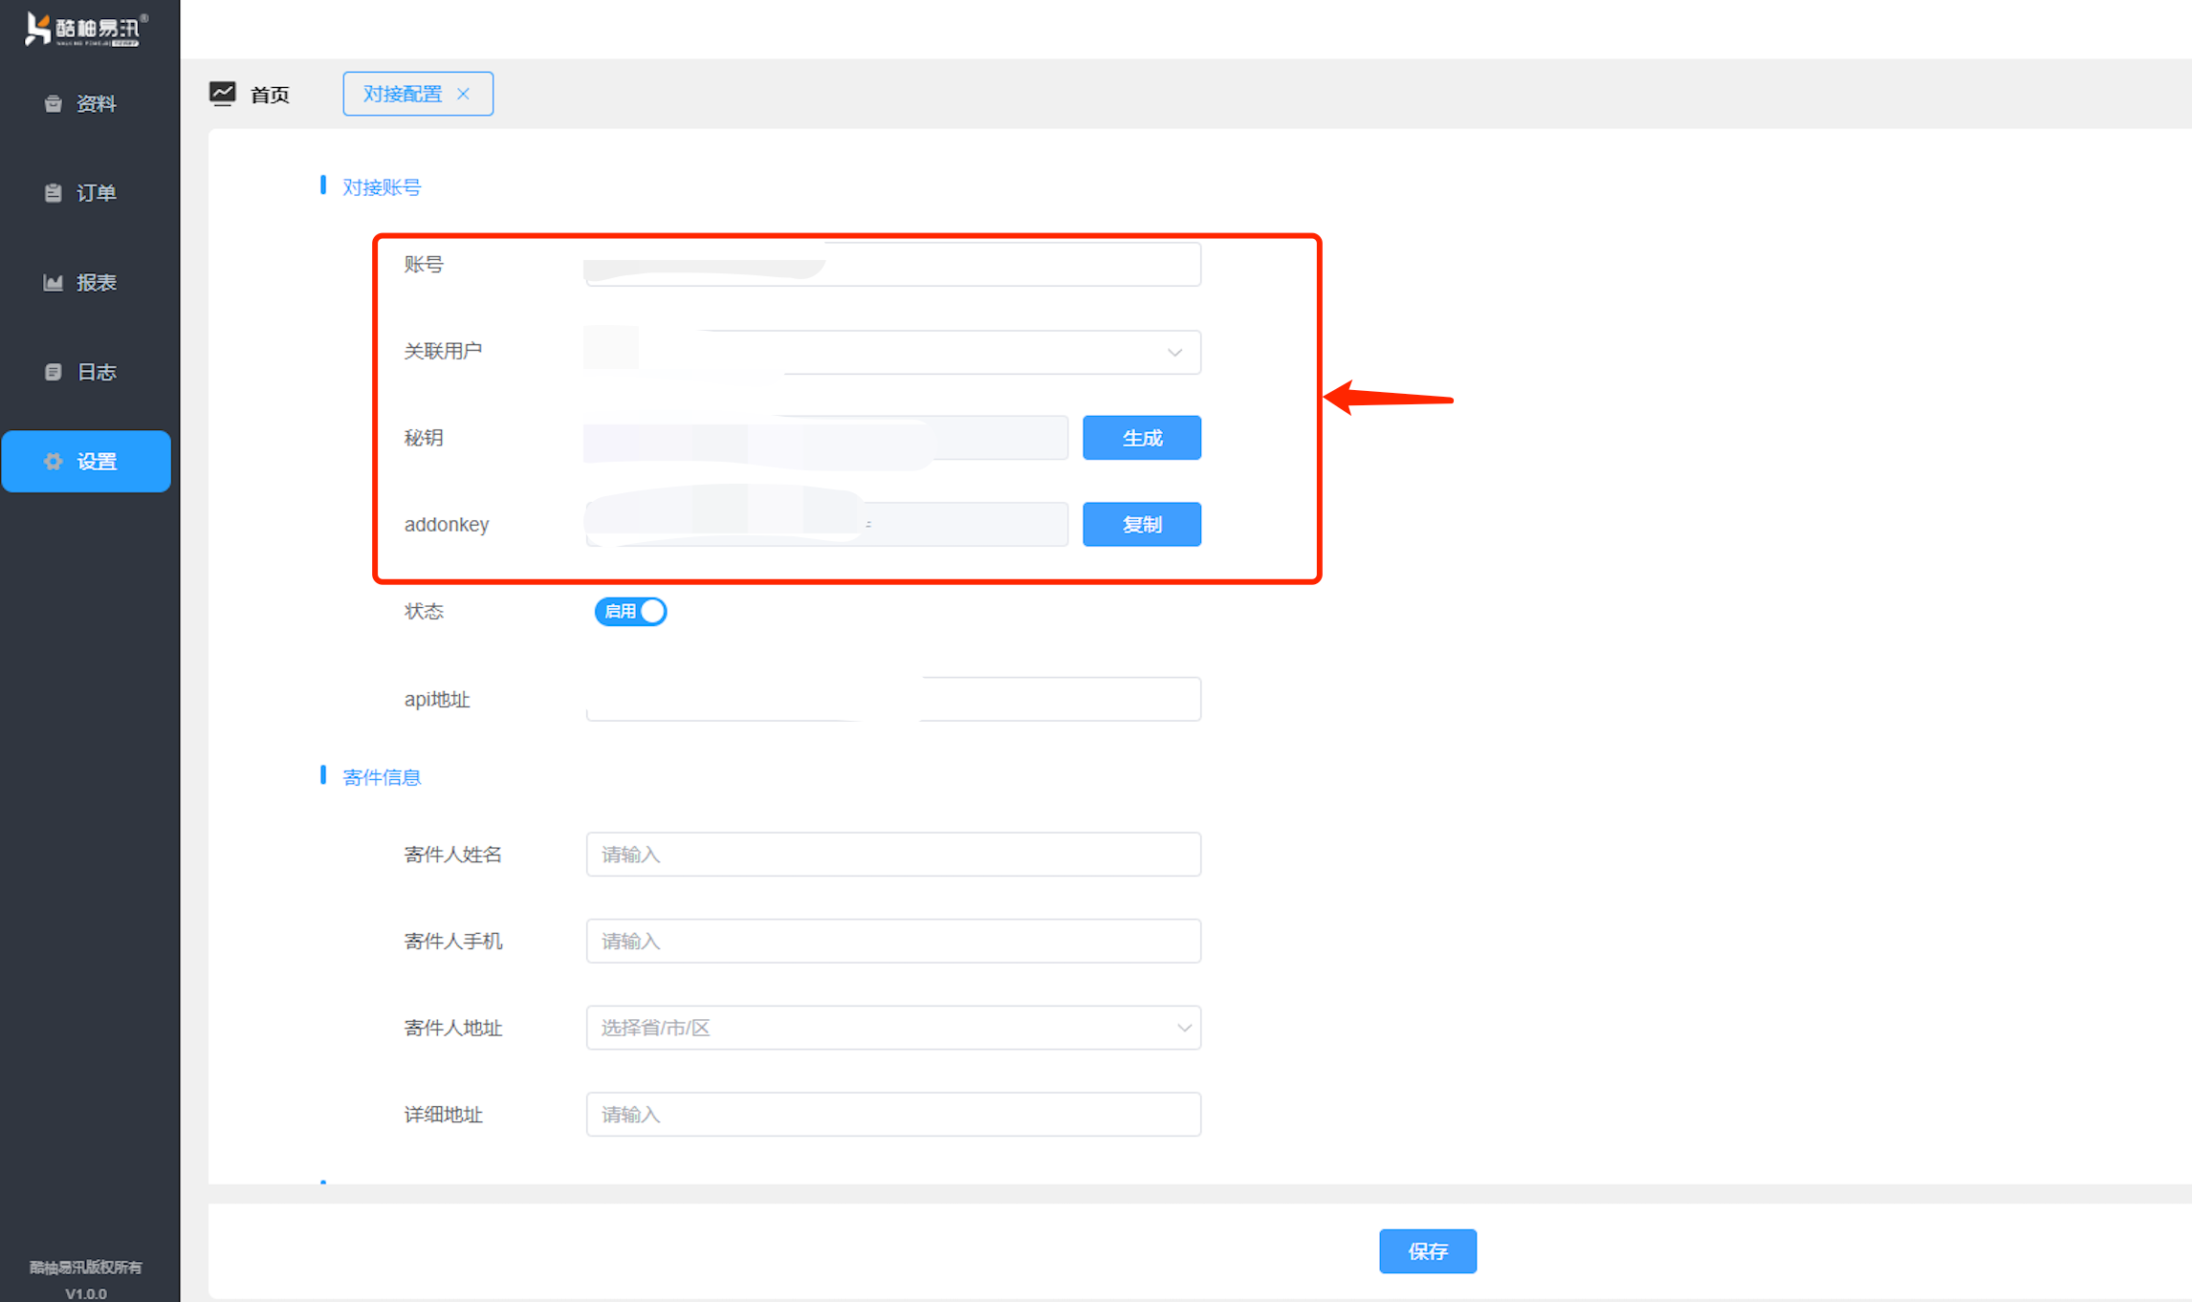2192x1302 pixels.
Task: Click the 资料 box icon in sidebar
Action: [x=54, y=103]
